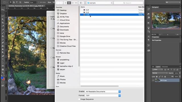This screenshot has height=102, width=182.
Task: Select the Reposition layout radio button
Action: click(51, 67)
